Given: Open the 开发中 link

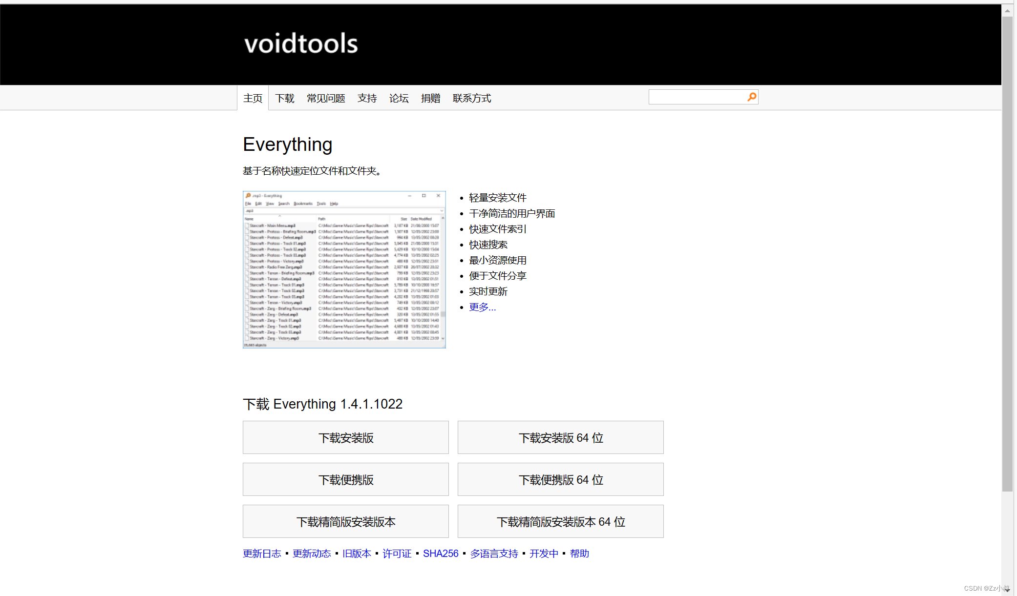Looking at the screenshot, I should click(x=544, y=554).
